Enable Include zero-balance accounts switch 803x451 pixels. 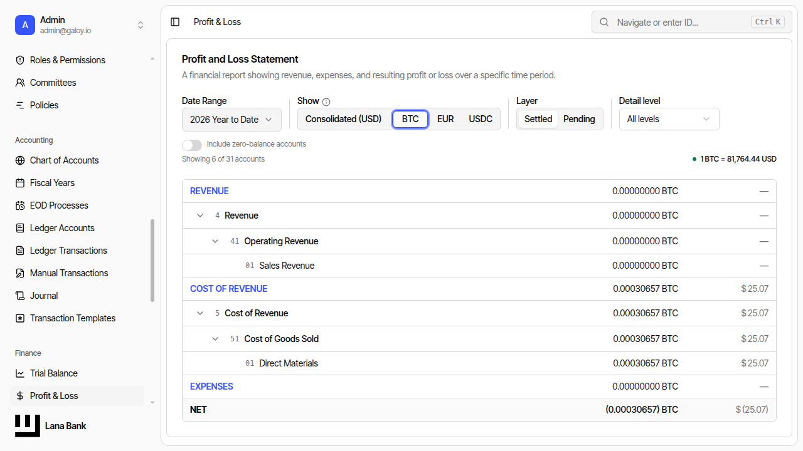pyautogui.click(x=192, y=145)
